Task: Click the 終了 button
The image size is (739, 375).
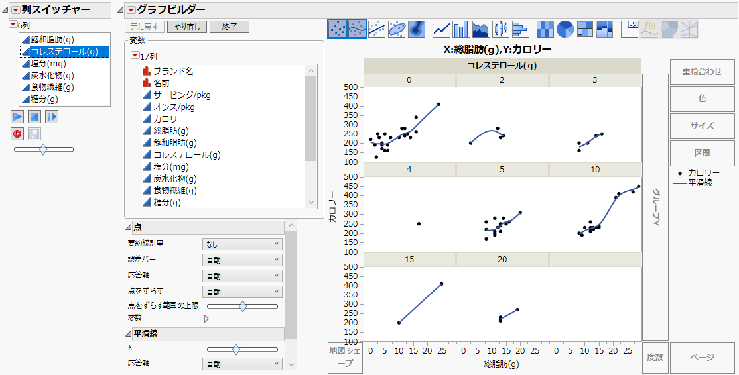Action: click(230, 27)
